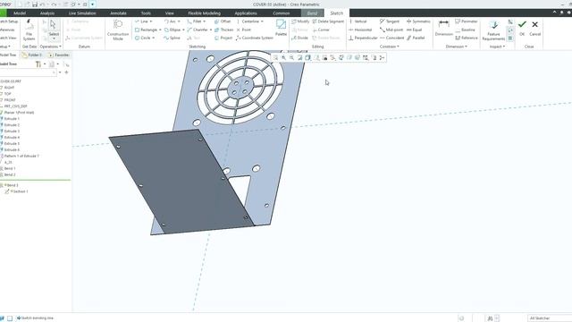Screen dimensions: 572x322
Task: Open the Analysis ribbon tab
Action: pyautogui.click(x=47, y=13)
